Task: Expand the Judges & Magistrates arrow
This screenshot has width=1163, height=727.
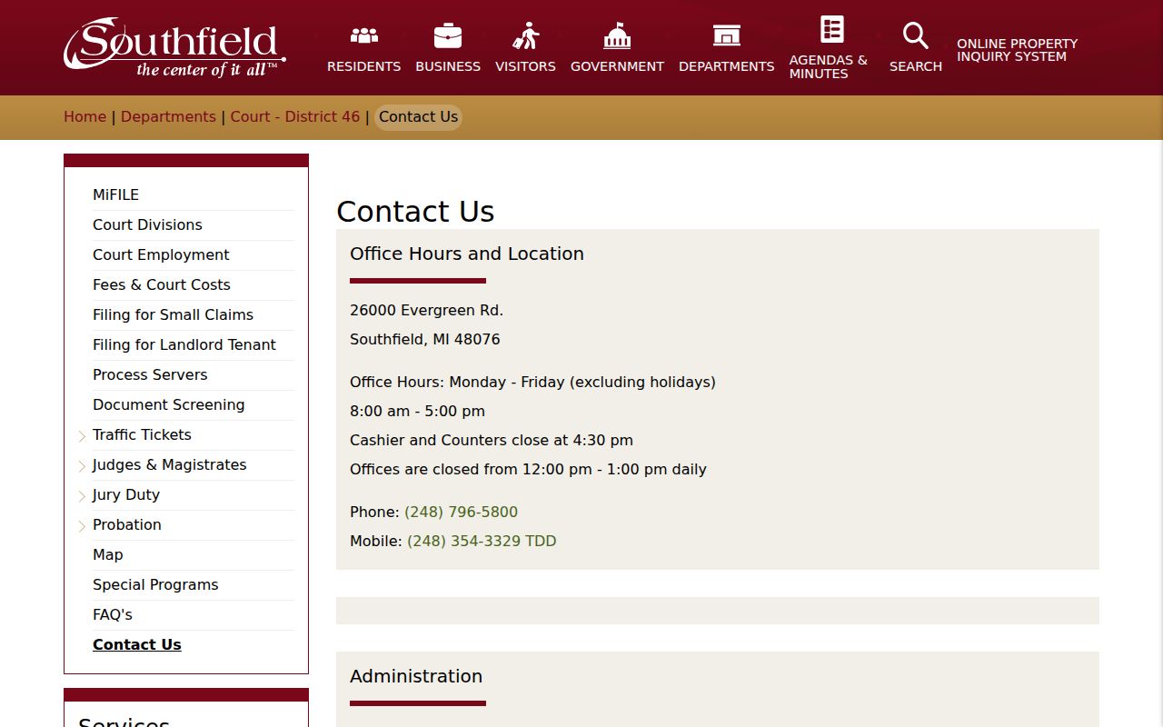Action: pyautogui.click(x=82, y=466)
